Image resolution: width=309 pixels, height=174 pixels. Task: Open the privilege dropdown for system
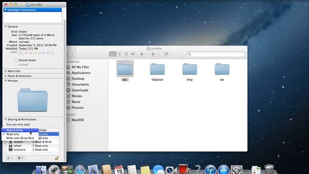[42, 142]
